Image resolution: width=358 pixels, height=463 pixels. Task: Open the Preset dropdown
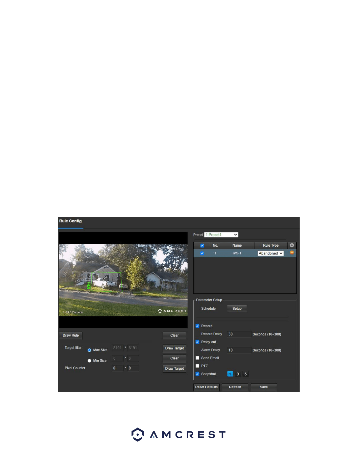221,235
